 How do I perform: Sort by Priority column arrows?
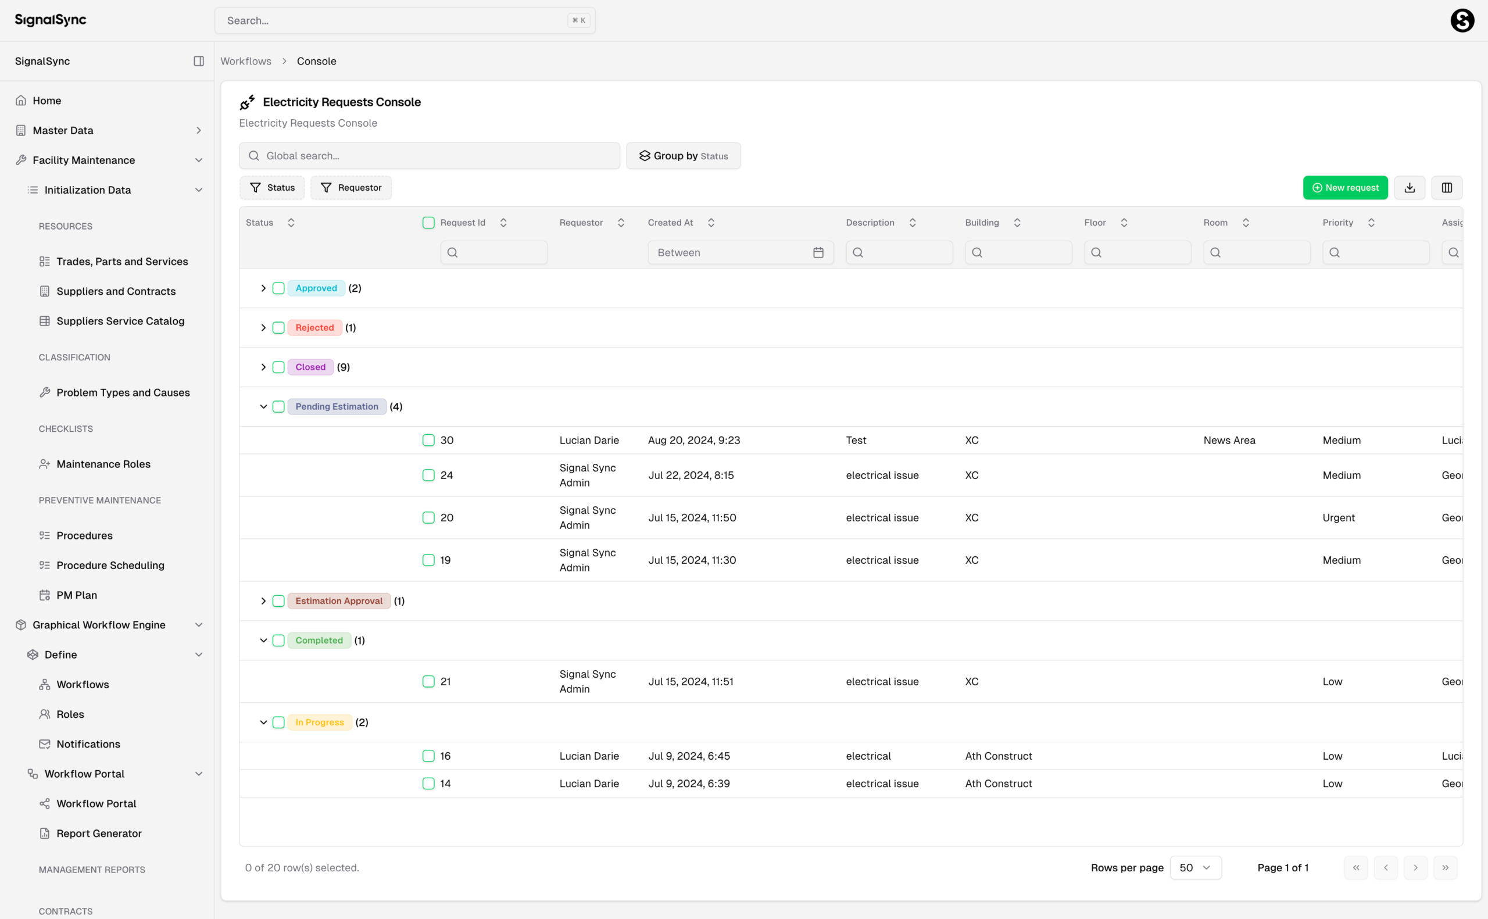click(x=1371, y=223)
